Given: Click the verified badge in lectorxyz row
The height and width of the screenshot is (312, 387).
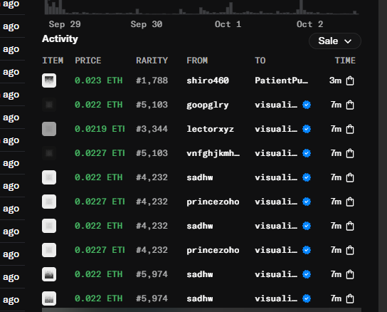Looking at the screenshot, I should 307,129.
